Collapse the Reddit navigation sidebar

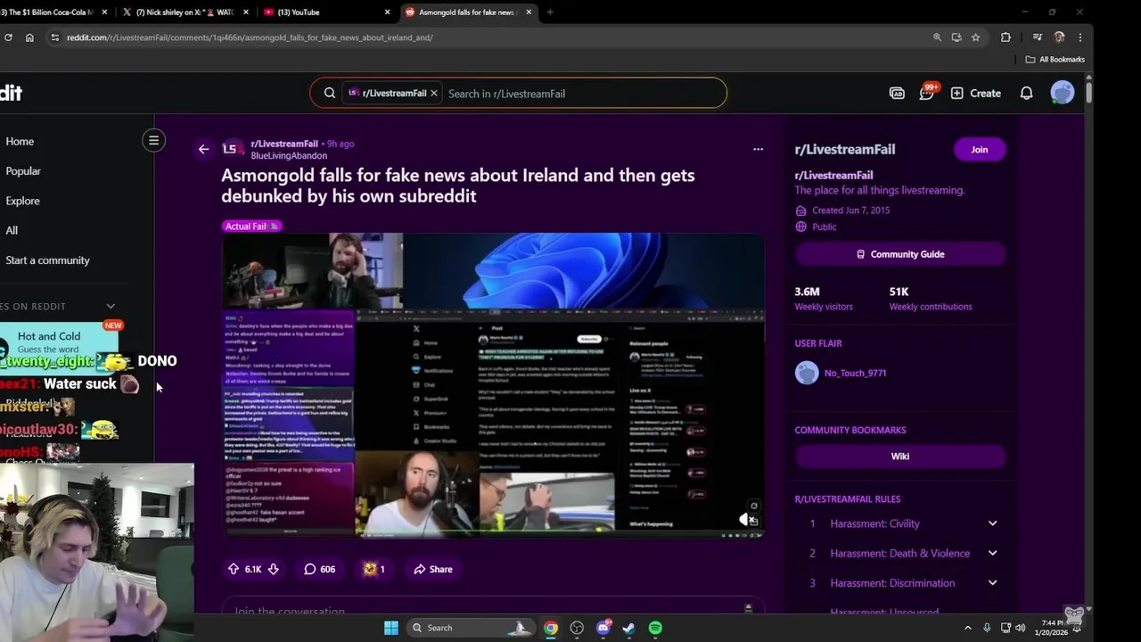tap(153, 140)
